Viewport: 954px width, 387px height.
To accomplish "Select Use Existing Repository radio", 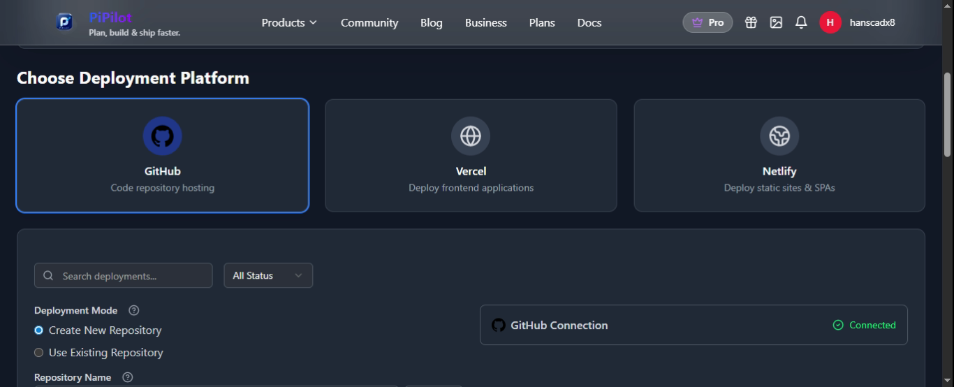I will (38, 353).
